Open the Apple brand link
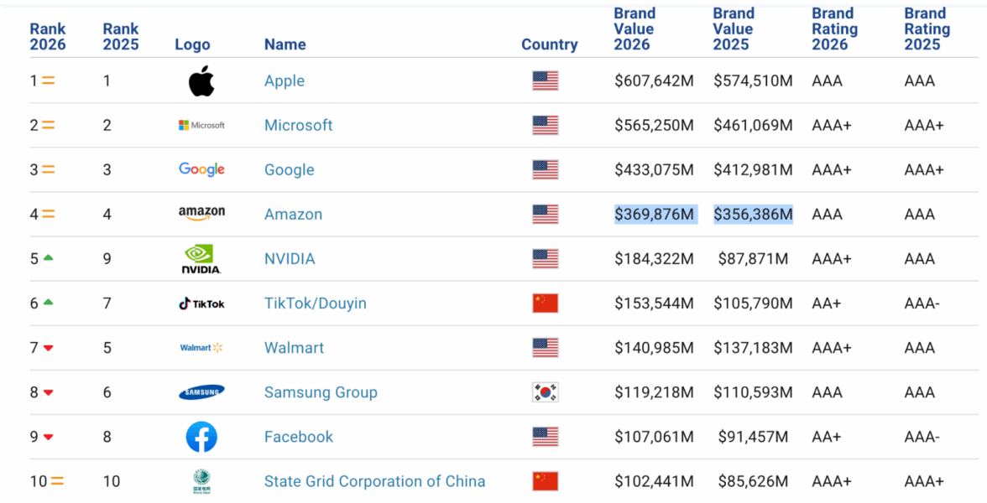Screen dimensions: 987x503 pos(285,81)
